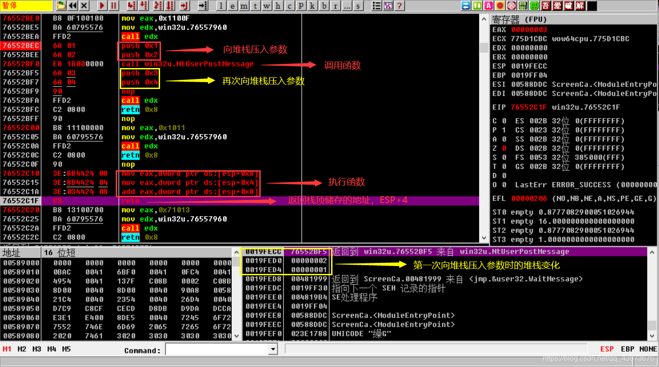Show threads via t button

[x=256, y=6]
